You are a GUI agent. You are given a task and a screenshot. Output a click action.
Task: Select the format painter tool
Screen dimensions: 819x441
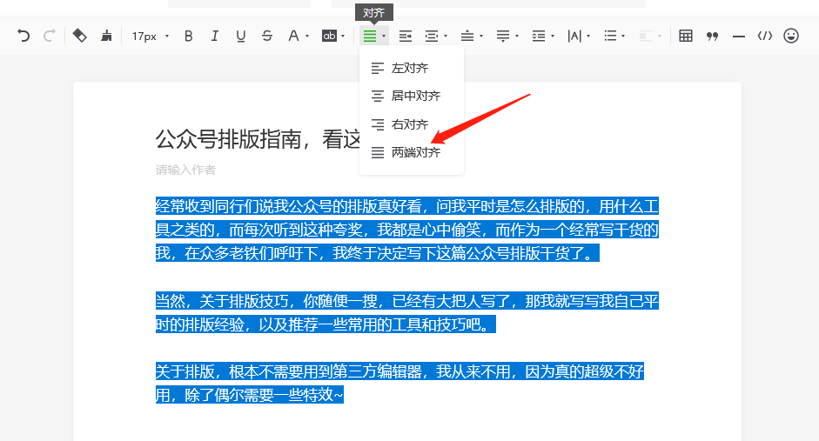click(x=79, y=36)
